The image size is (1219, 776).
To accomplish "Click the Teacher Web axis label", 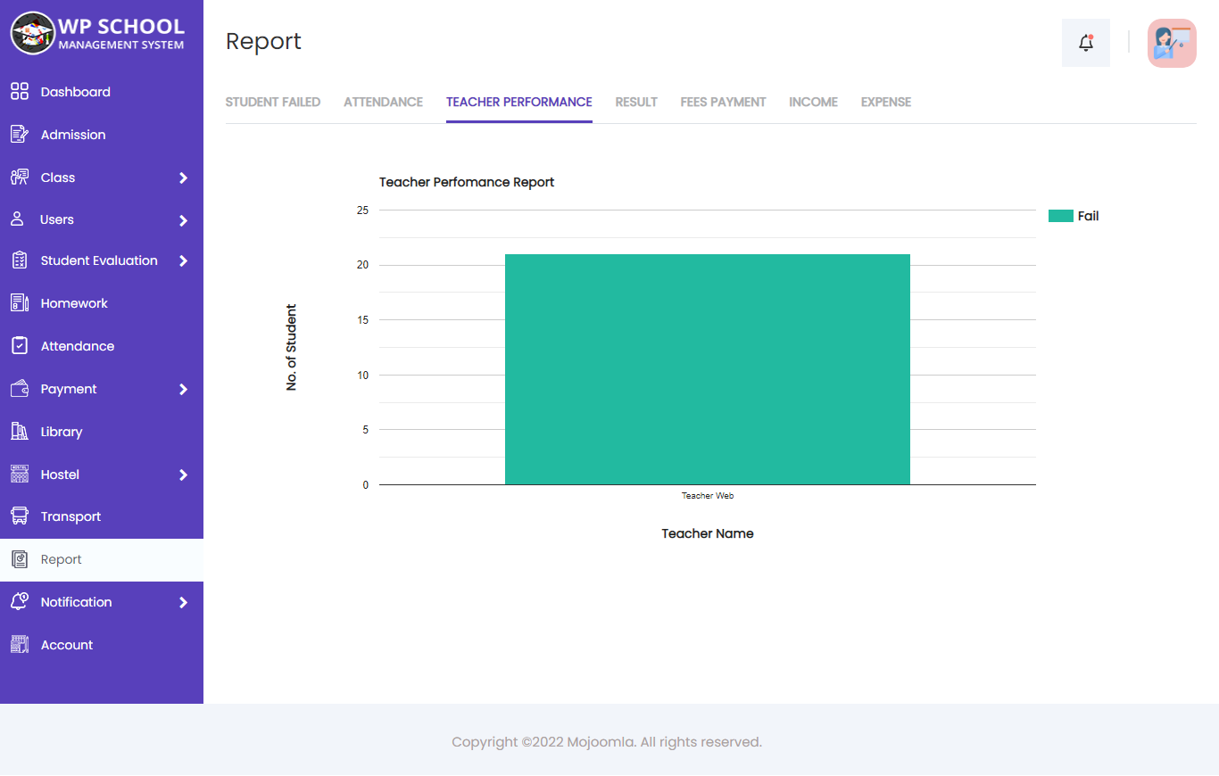I will tap(708, 495).
